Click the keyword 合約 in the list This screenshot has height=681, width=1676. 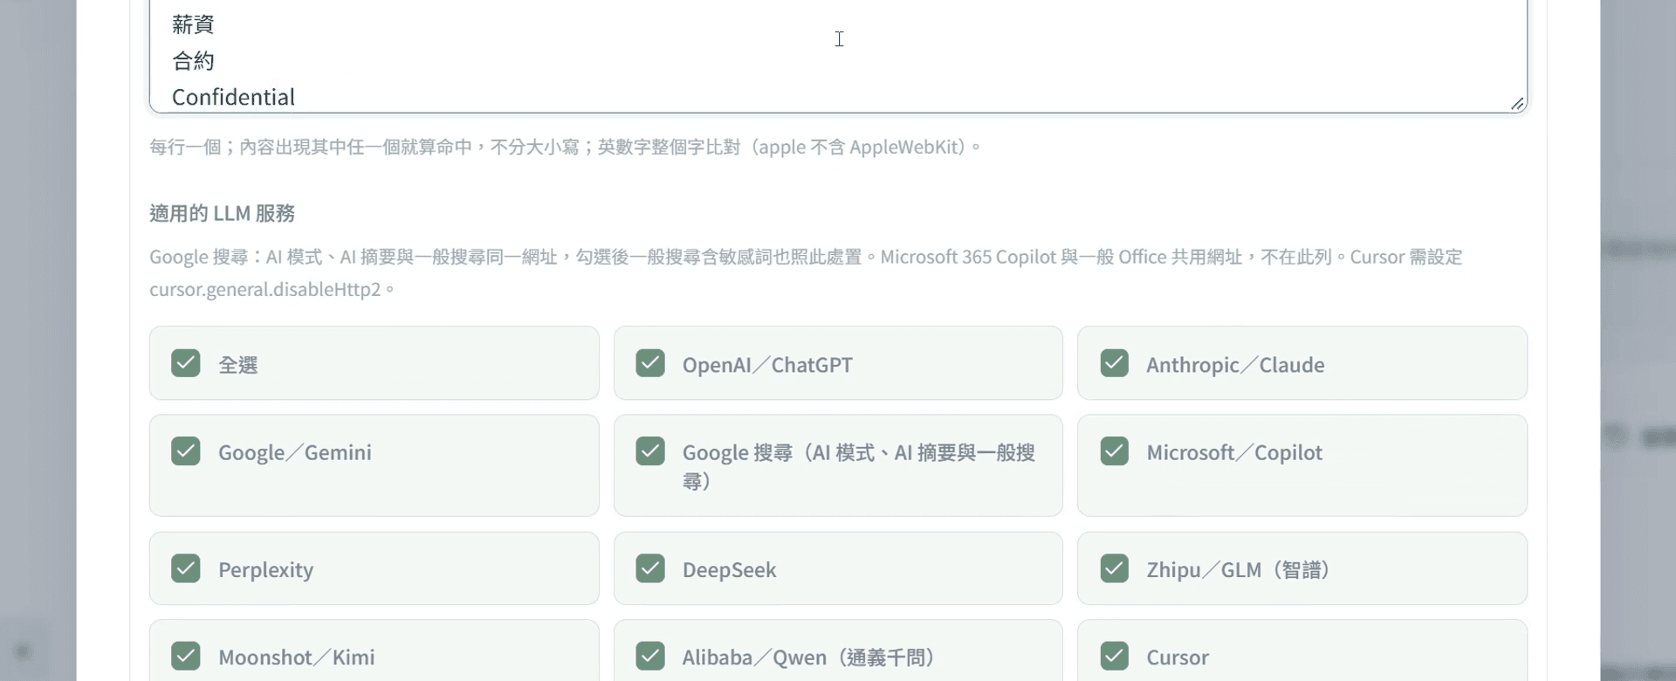coord(193,61)
